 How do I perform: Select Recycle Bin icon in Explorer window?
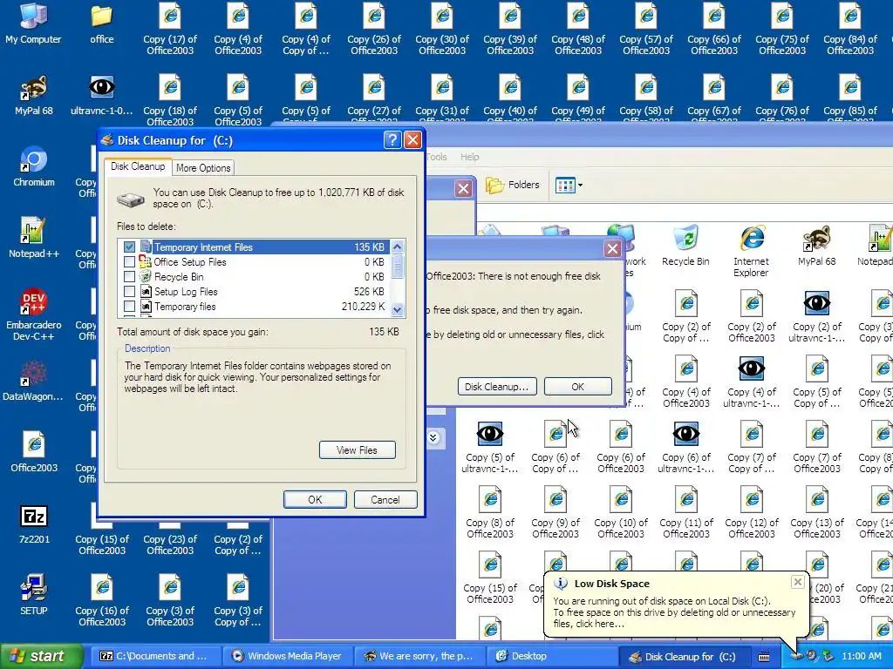click(685, 246)
